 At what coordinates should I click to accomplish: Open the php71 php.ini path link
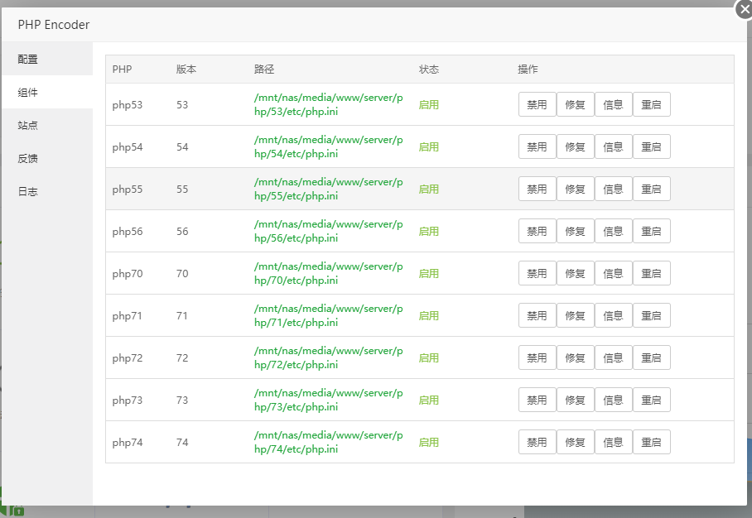[x=329, y=315]
